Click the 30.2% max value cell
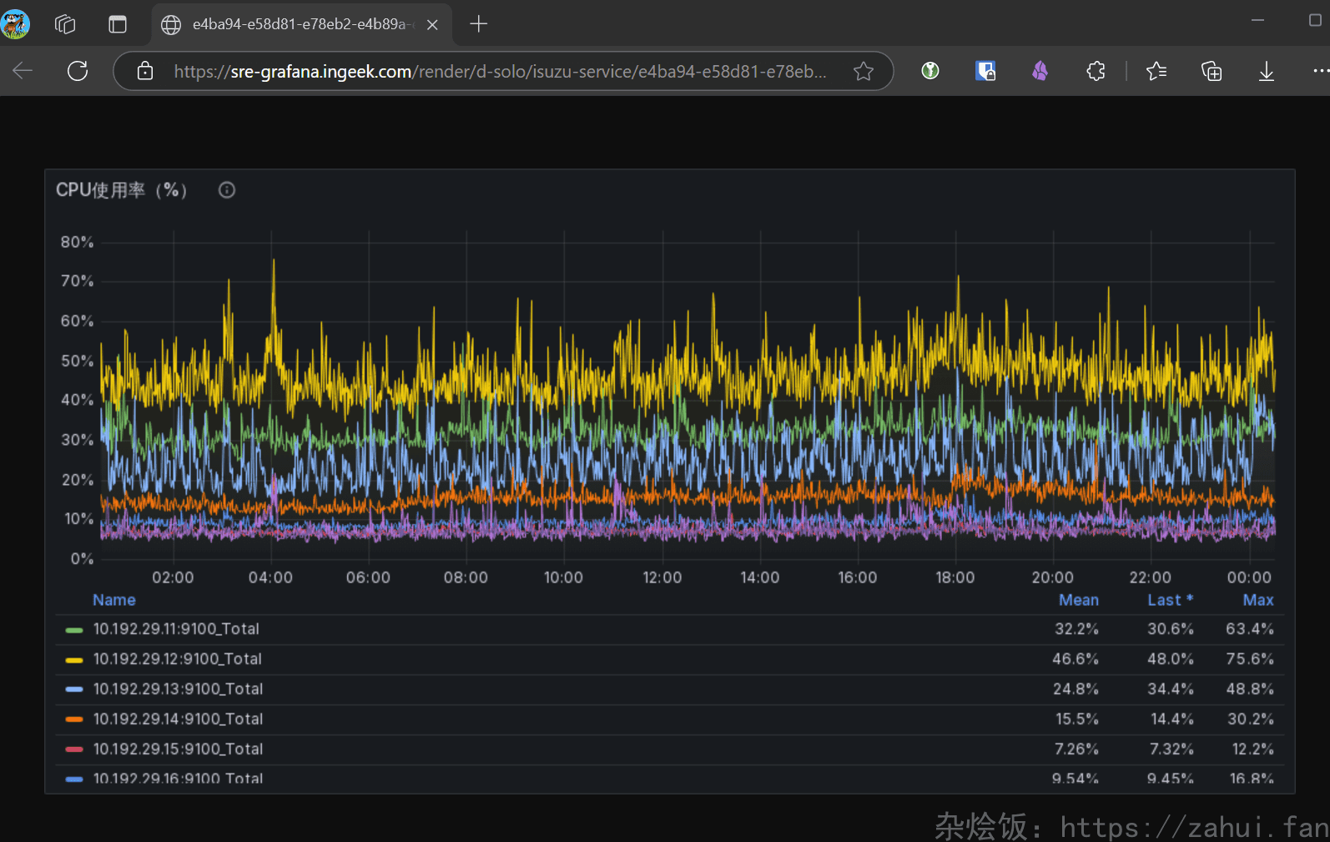Image resolution: width=1330 pixels, height=842 pixels. pyautogui.click(x=1251, y=719)
